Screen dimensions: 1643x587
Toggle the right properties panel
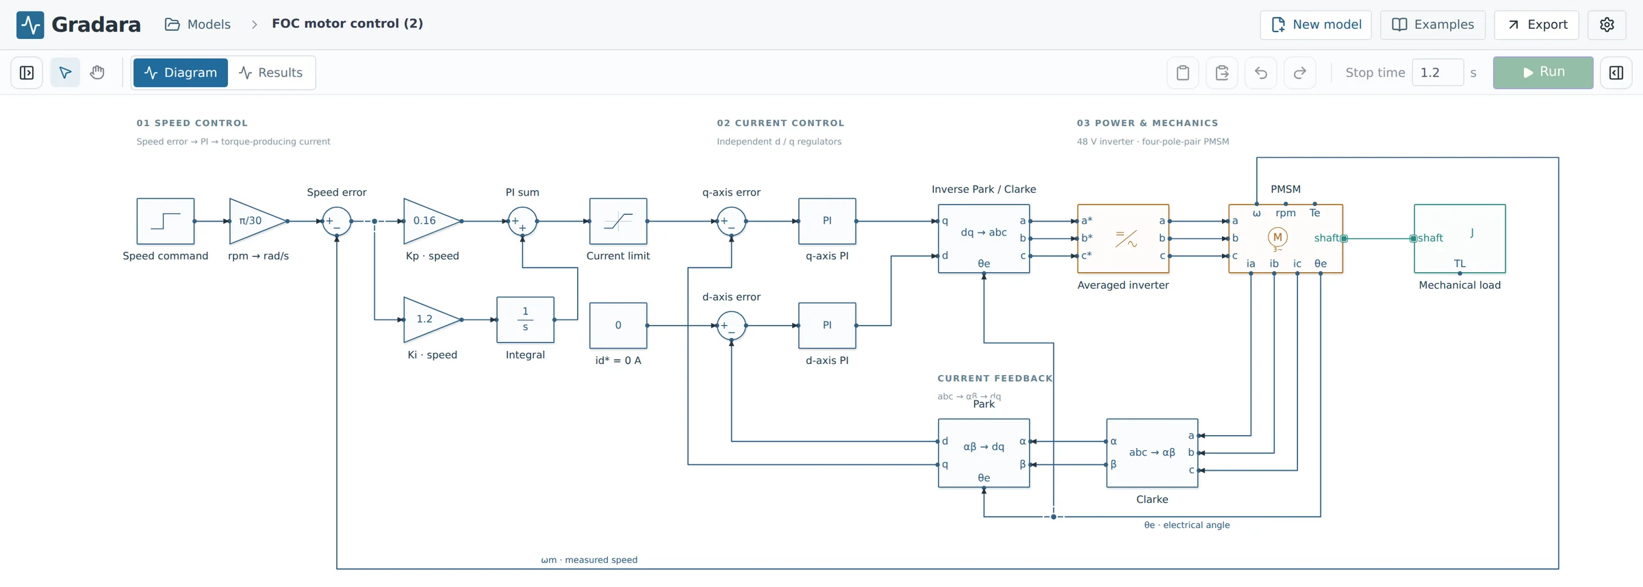(x=1616, y=73)
